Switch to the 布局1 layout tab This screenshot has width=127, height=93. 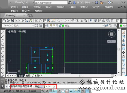point(28,76)
